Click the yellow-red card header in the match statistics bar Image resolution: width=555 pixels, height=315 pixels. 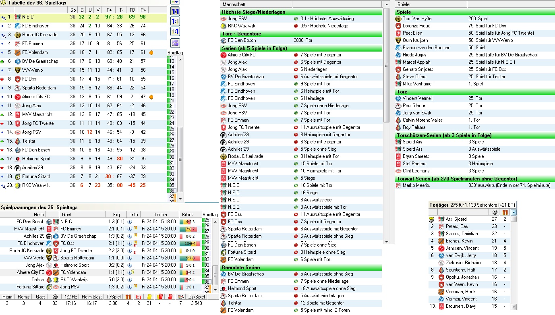[159, 297]
